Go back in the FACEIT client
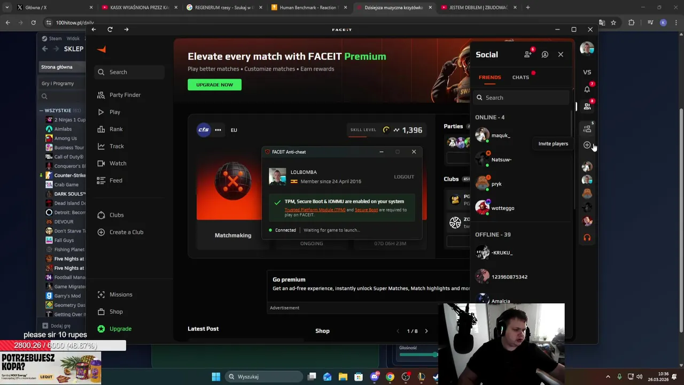 94,29
